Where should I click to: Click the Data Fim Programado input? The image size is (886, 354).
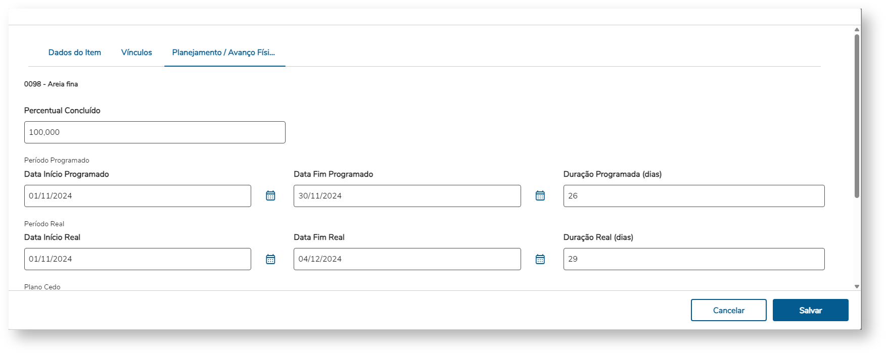(x=407, y=196)
